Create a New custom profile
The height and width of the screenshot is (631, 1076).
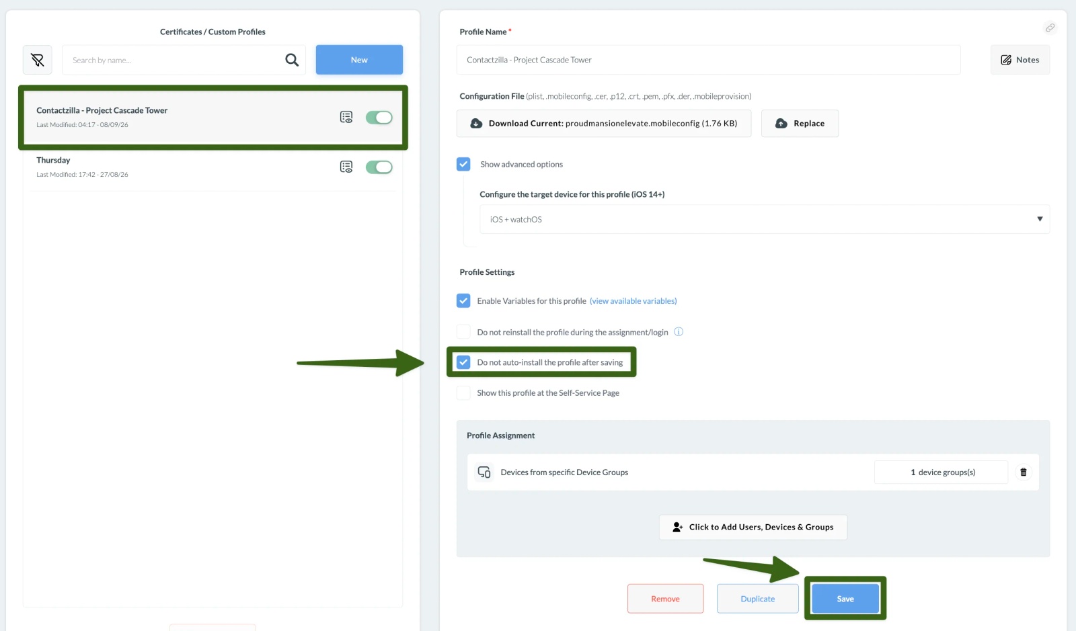(x=359, y=60)
